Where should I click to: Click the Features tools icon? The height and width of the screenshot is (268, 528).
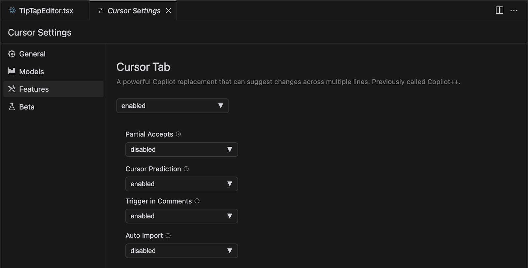pos(12,89)
